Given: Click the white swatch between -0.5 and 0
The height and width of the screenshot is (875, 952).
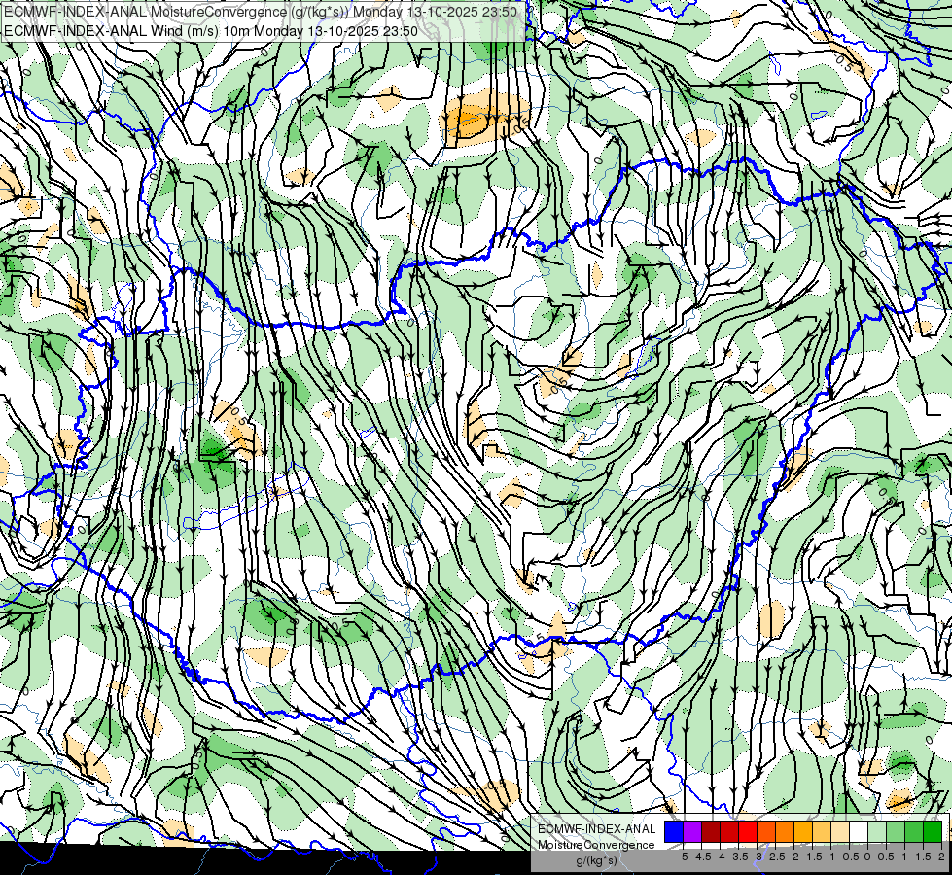Looking at the screenshot, I should pos(859,832).
